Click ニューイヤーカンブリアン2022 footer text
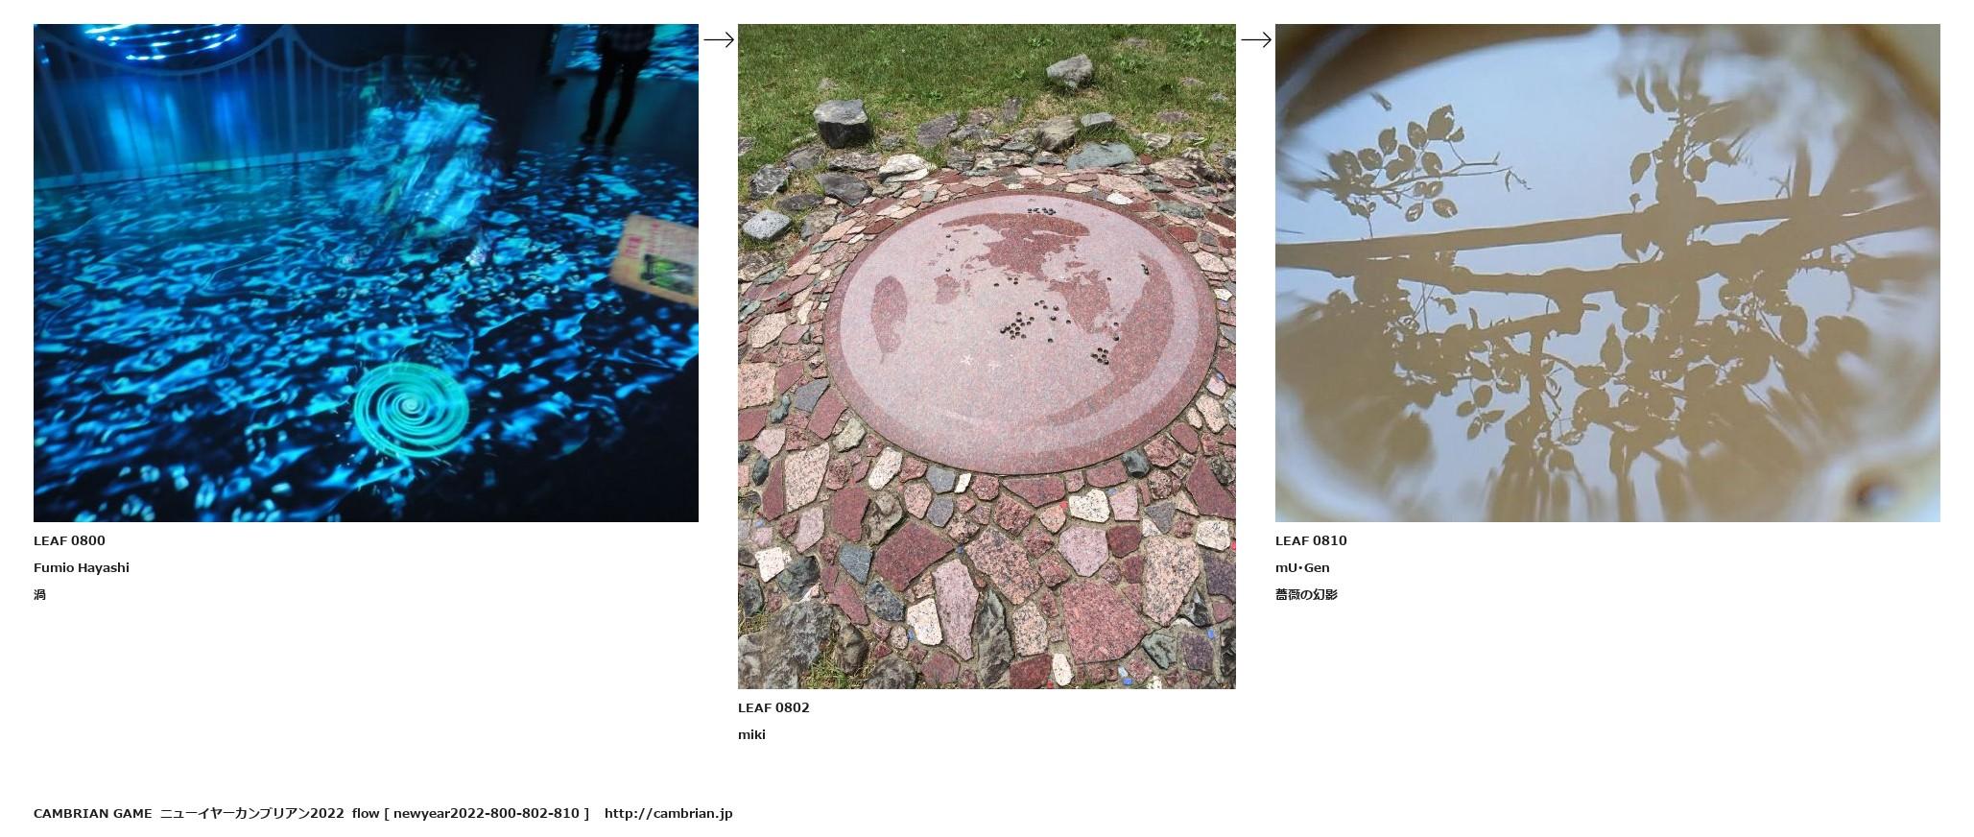1974x837 pixels. [251, 813]
